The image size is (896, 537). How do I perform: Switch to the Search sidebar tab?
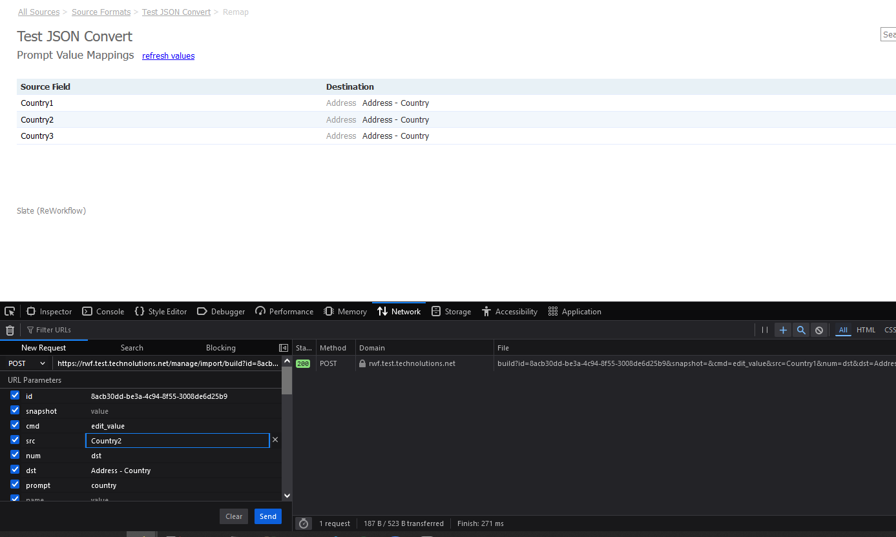click(x=132, y=348)
